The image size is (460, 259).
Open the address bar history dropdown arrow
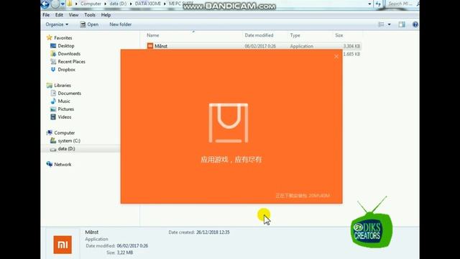(369, 4)
